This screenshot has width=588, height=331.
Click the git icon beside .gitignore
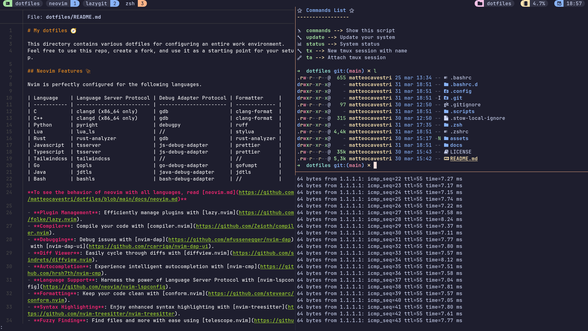click(x=446, y=105)
